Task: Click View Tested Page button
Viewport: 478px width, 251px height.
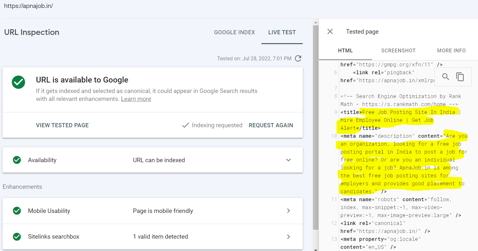Action: (x=62, y=125)
